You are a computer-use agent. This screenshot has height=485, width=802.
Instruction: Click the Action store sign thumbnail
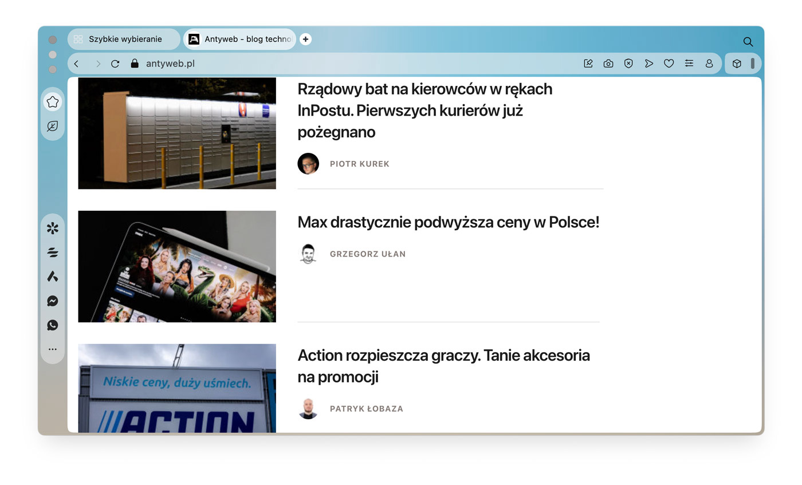[177, 388]
